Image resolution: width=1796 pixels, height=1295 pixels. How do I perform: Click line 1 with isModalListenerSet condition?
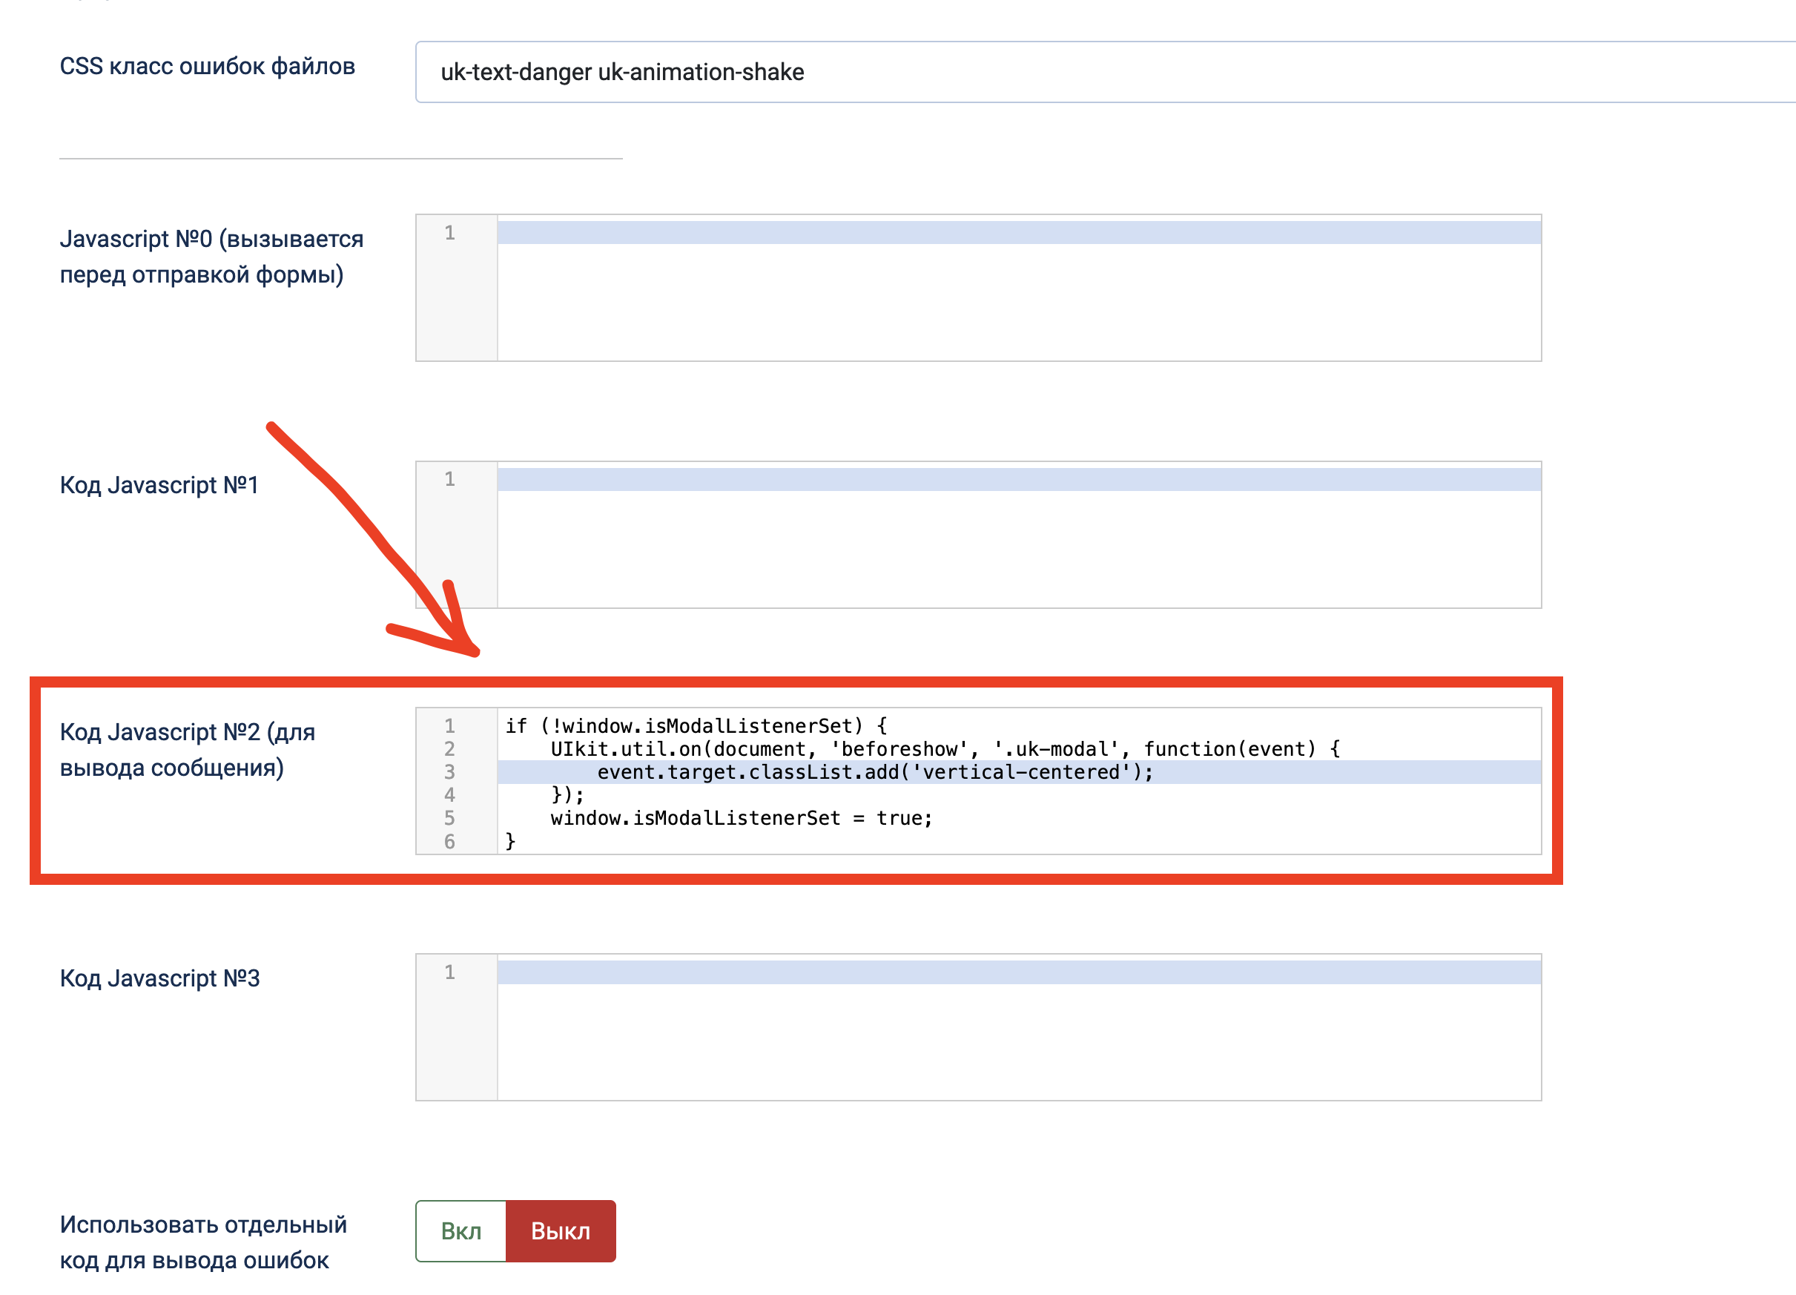697,725
